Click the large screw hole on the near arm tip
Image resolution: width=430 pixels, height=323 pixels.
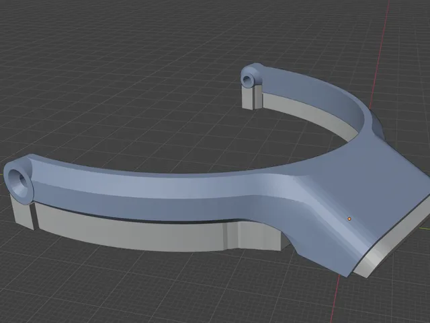pos(18,182)
